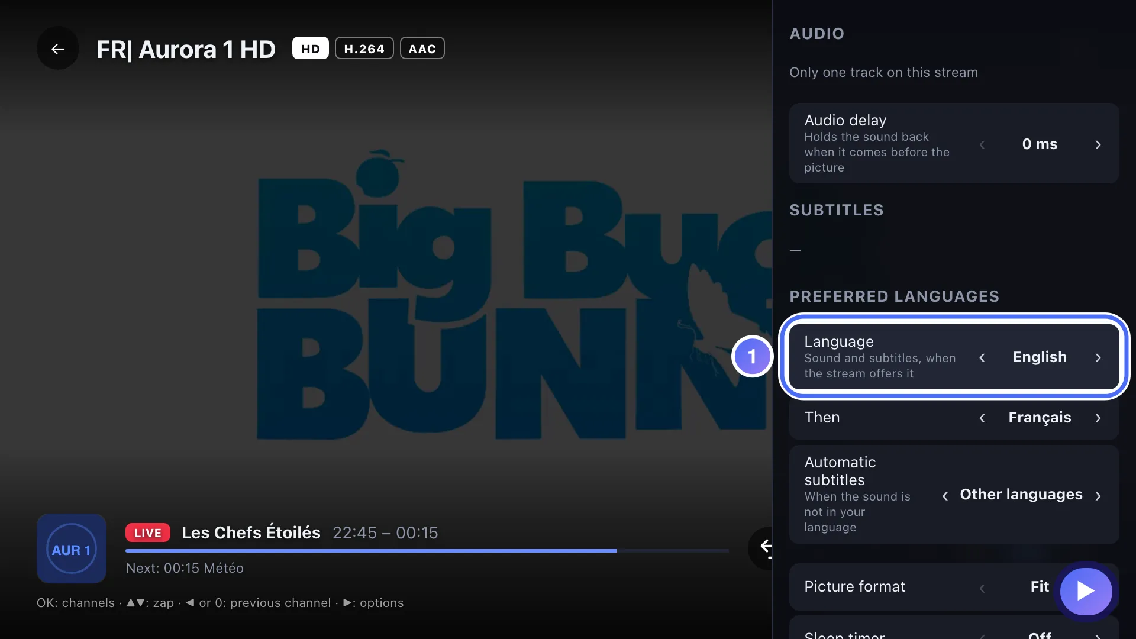
Task: Click the AAC audio badge
Action: (422, 49)
